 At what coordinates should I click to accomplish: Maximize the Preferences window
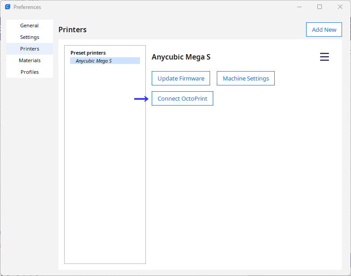tap(320, 7)
